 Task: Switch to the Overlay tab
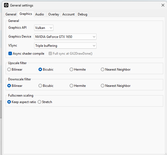point(54,14)
